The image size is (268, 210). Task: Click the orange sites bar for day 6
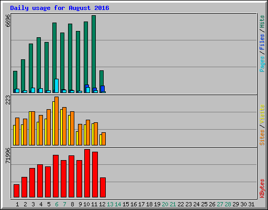pyautogui.click(x=57, y=121)
